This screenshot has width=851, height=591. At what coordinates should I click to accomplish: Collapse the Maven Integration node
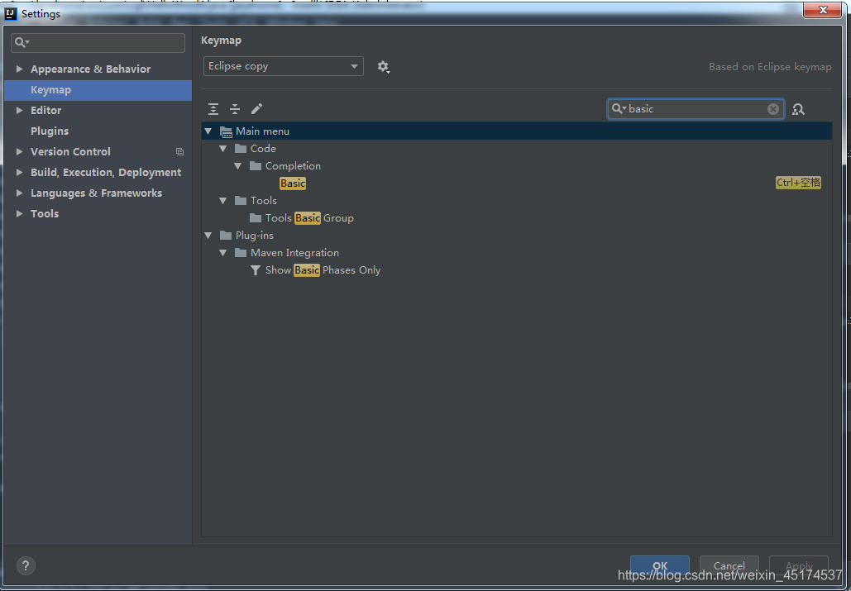pyautogui.click(x=222, y=253)
